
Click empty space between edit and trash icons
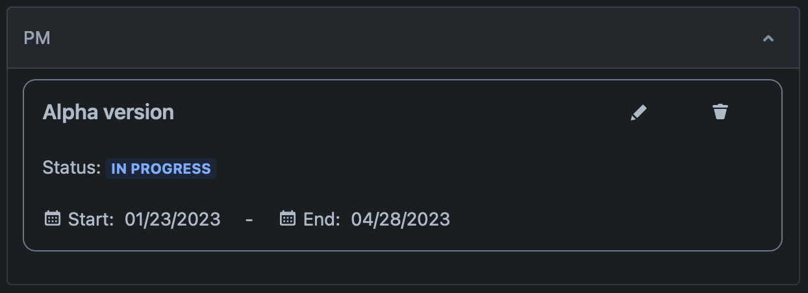[x=679, y=113]
